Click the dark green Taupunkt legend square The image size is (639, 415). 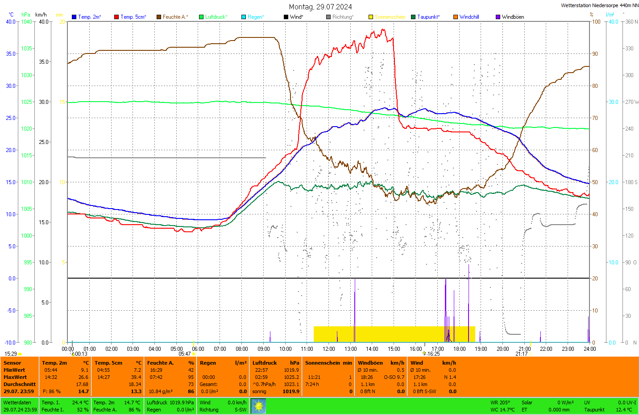[x=413, y=17]
